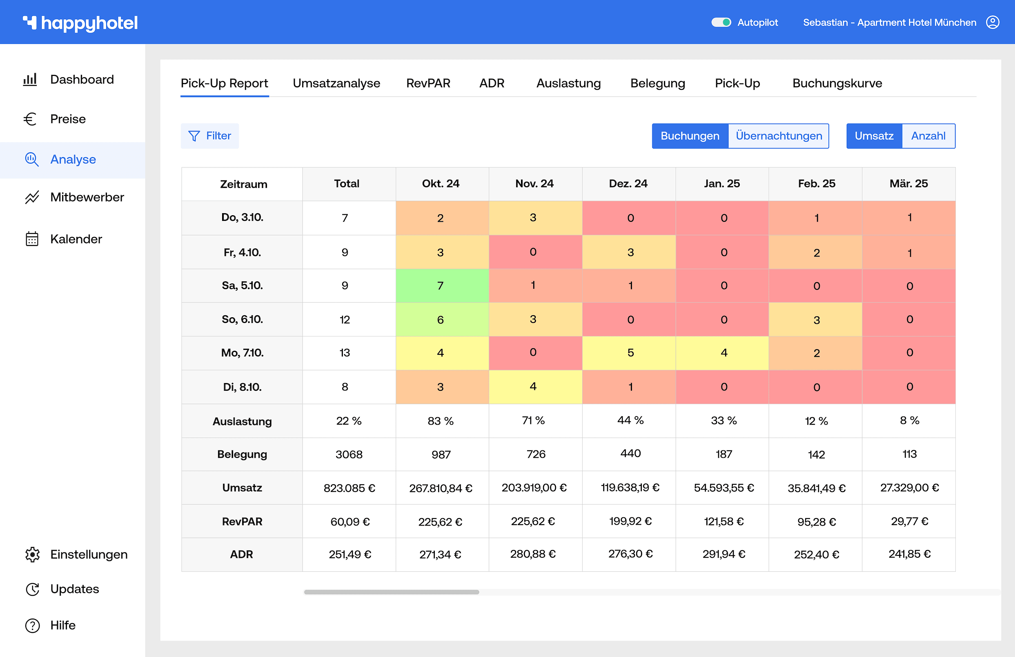
Task: Open the Mitbewerber trend line icon
Action: [x=31, y=197]
